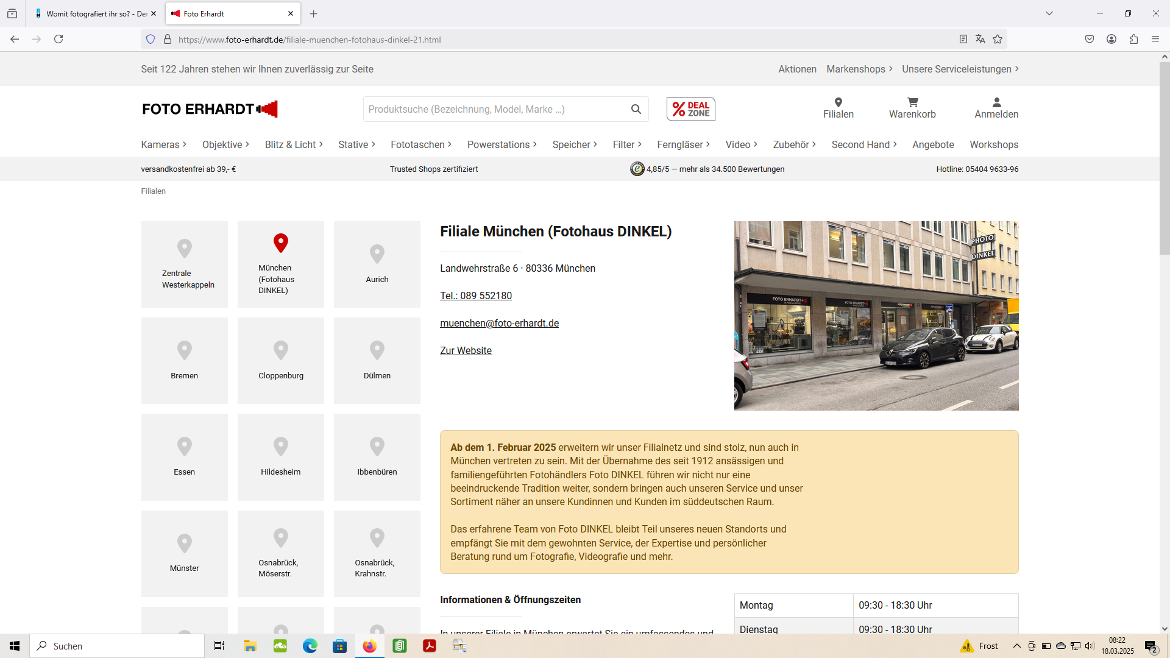Open the Workshops menu item

993,145
